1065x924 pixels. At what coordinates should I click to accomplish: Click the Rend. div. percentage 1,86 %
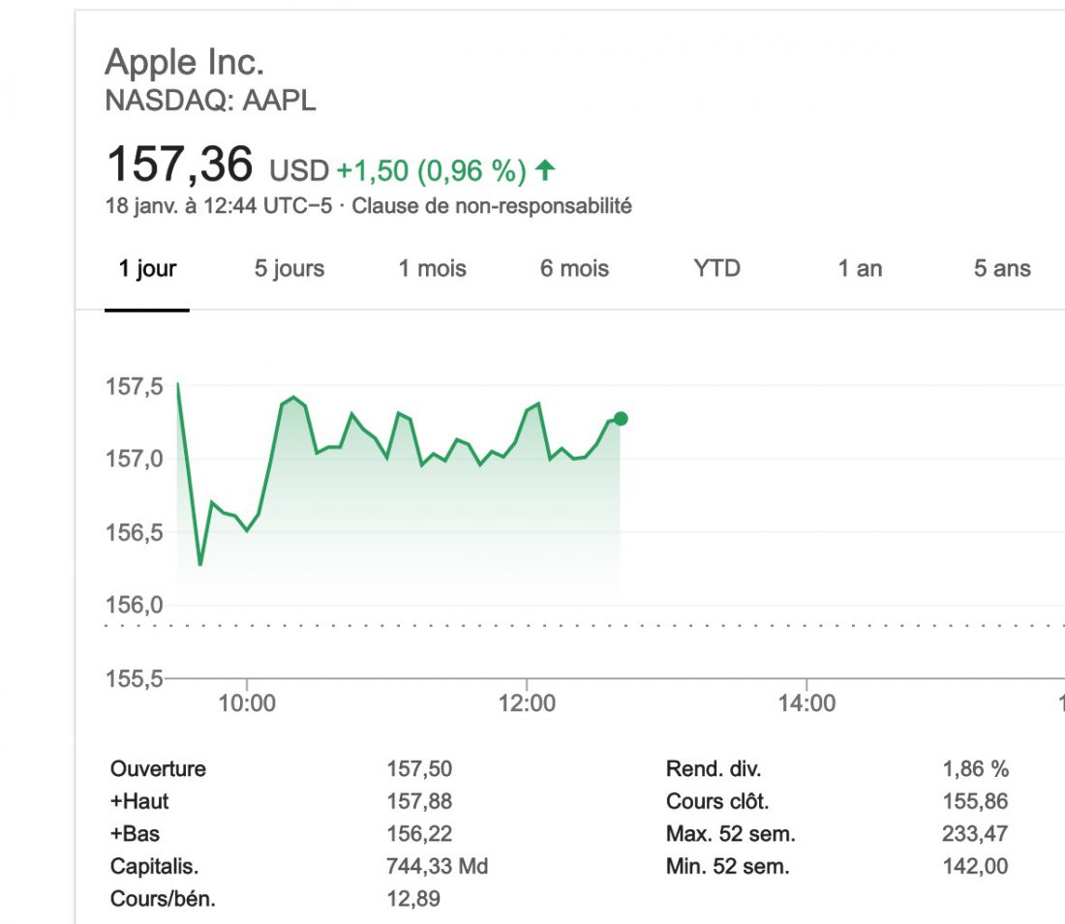[x=972, y=769]
